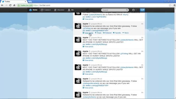Click Apple avatar on bottom tweet

[78, 95]
